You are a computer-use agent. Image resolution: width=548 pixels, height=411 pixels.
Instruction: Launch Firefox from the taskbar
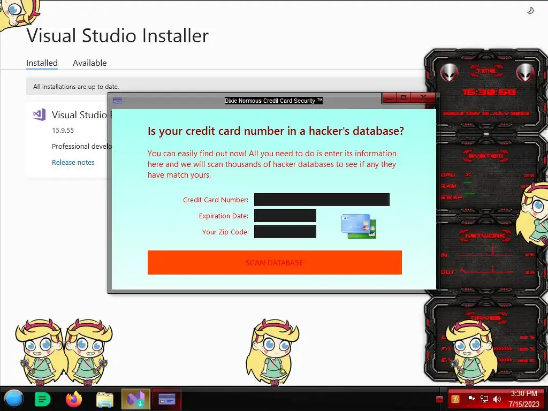tap(74, 399)
